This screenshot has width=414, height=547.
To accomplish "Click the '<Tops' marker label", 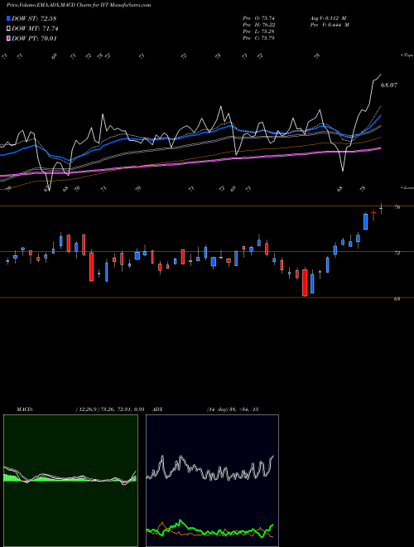I will [x=407, y=56].
